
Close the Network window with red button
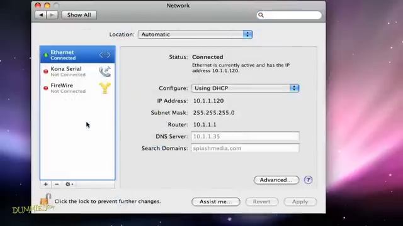[x=38, y=6]
